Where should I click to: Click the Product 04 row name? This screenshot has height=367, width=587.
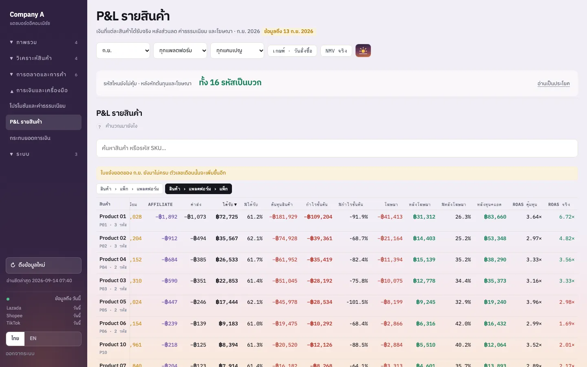click(x=113, y=259)
